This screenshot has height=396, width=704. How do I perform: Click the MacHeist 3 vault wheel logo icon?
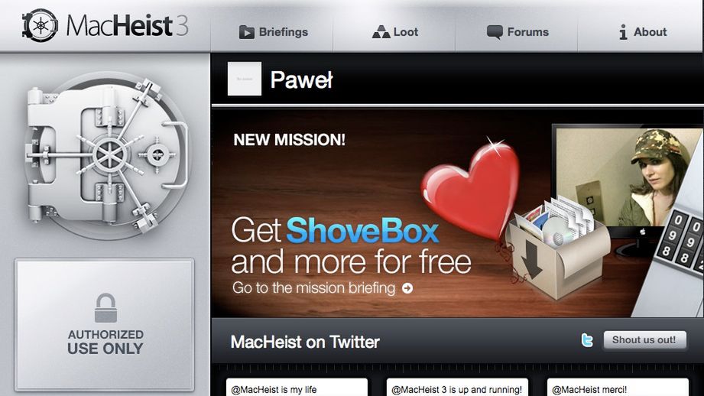click(41, 25)
